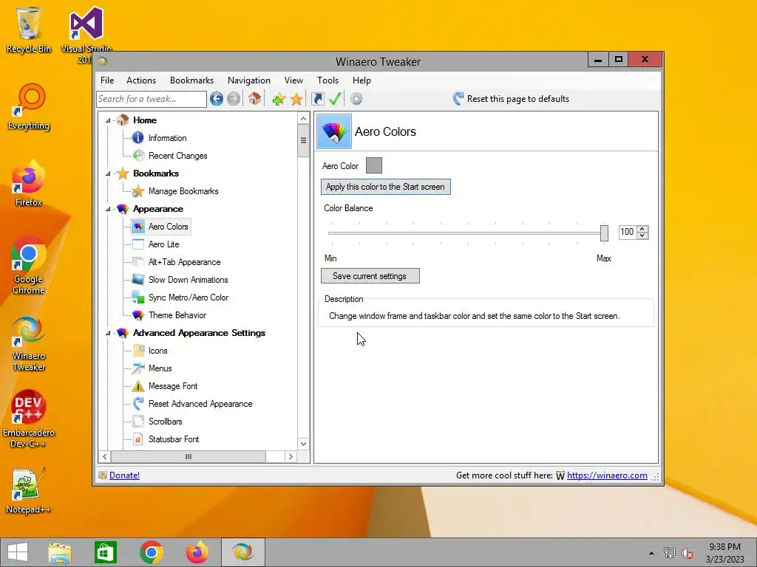Open the winaero.com link
Screen dimensions: 757x567
click(x=607, y=475)
